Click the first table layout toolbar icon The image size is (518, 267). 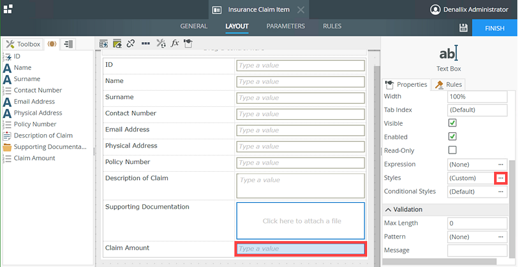[x=104, y=43]
